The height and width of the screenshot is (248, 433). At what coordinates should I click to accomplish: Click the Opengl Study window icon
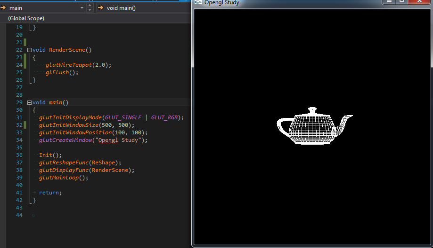[198, 2]
